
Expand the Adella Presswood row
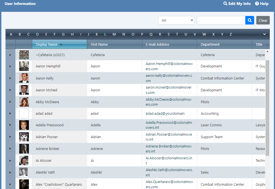pyautogui.click(x=10, y=125)
